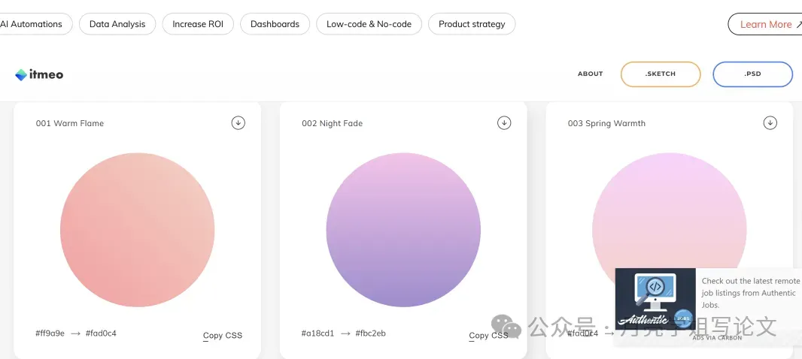
Task: Click the Night Fade gradient circle
Action: coord(403,230)
